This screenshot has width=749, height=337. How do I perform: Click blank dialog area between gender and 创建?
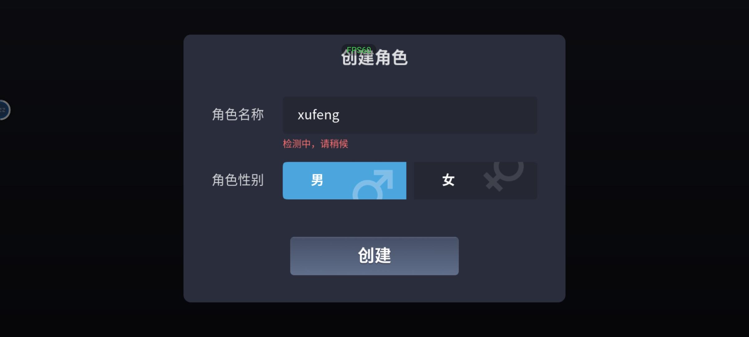click(x=374, y=218)
